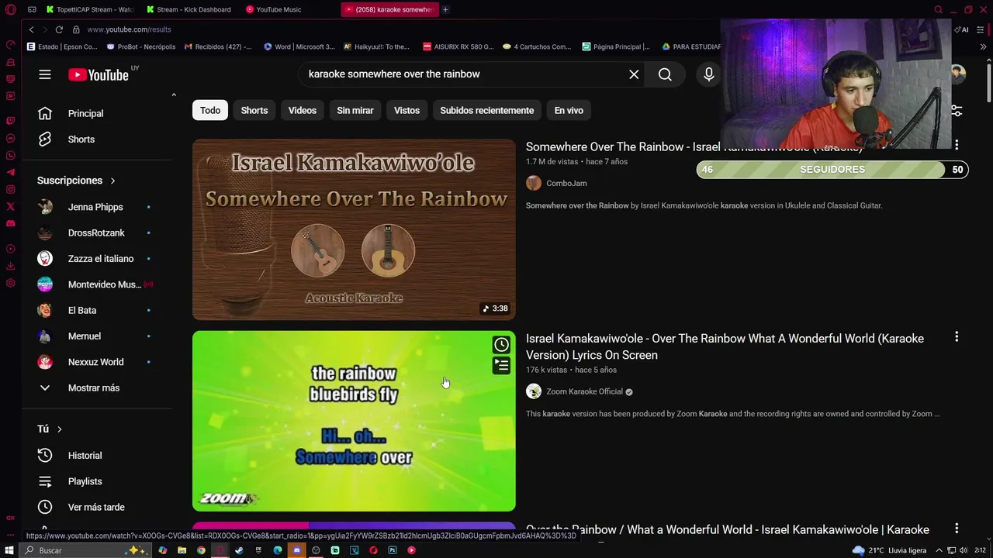Add Zoom video to queue icon
This screenshot has height=558, width=993.
(x=501, y=365)
